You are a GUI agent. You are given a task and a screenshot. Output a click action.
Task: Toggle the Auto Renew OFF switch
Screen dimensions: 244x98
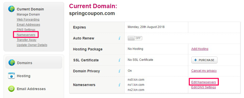[x=135, y=38]
